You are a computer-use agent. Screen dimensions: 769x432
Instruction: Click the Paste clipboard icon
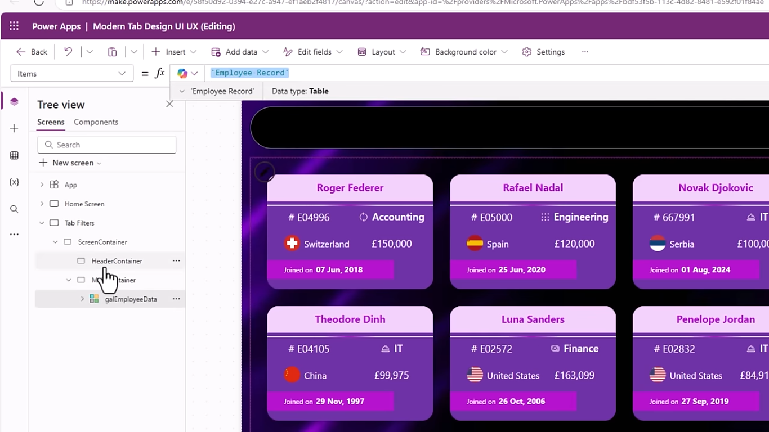(113, 52)
